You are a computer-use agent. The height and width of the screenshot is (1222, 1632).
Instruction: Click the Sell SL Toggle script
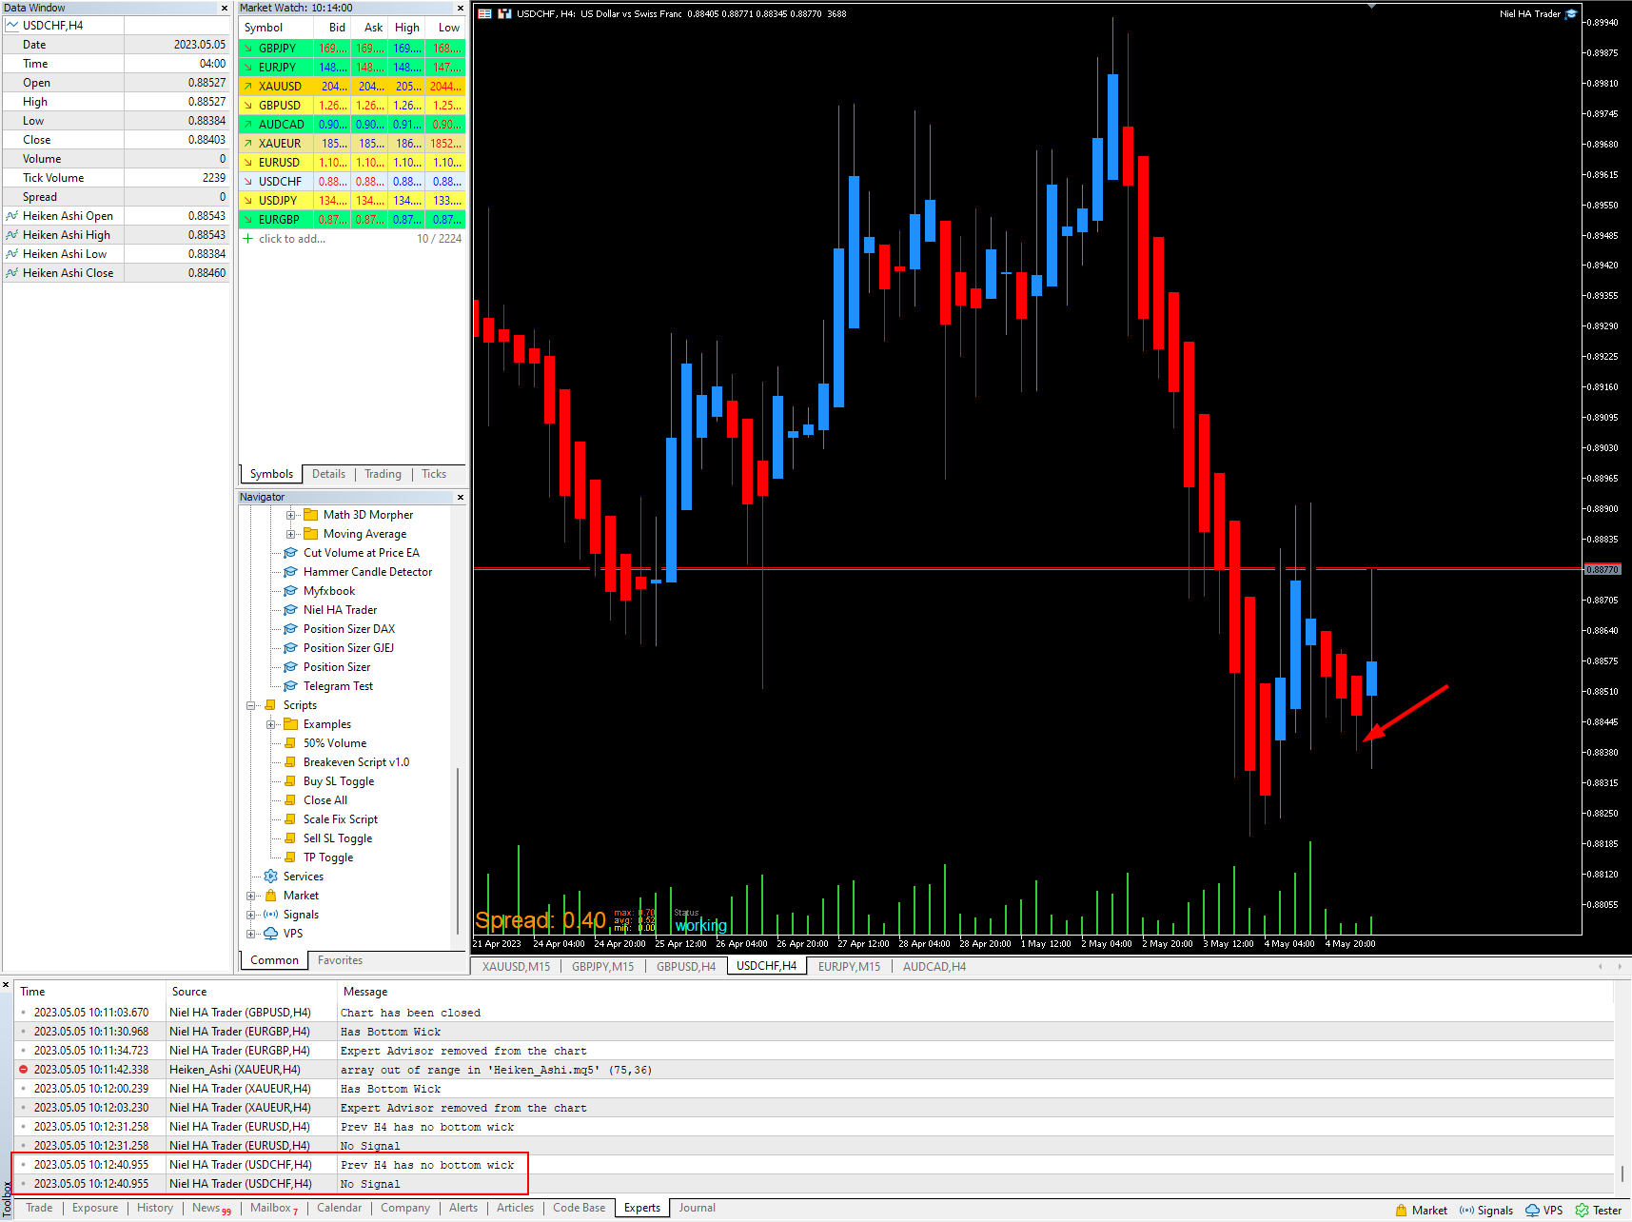click(338, 838)
